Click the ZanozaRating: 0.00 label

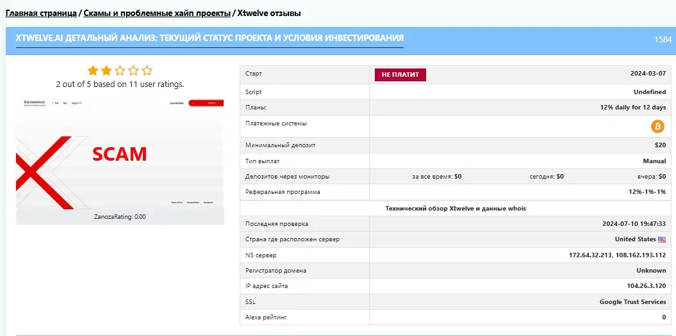(120, 217)
